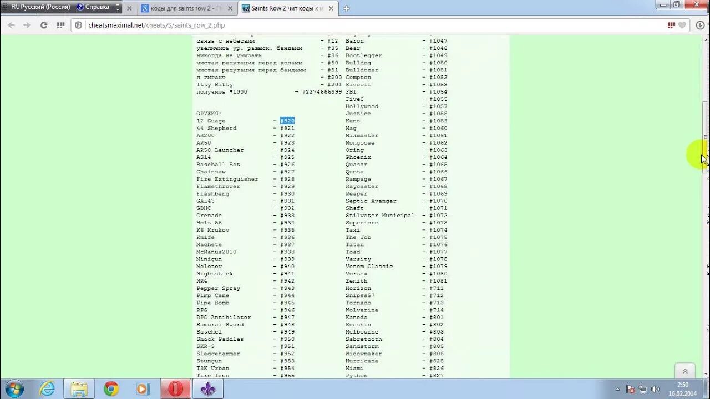Click the heart bookmark icon
This screenshot has height=399, width=710.
(682, 25)
